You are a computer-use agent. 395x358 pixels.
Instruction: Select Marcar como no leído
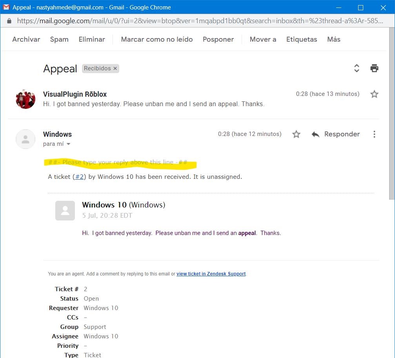pos(157,39)
